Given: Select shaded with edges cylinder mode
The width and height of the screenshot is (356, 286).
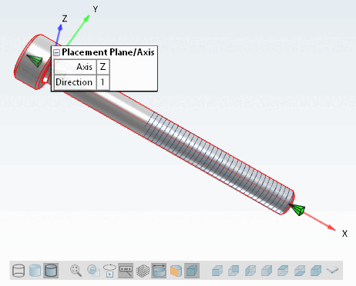Looking at the screenshot, I should [51, 271].
